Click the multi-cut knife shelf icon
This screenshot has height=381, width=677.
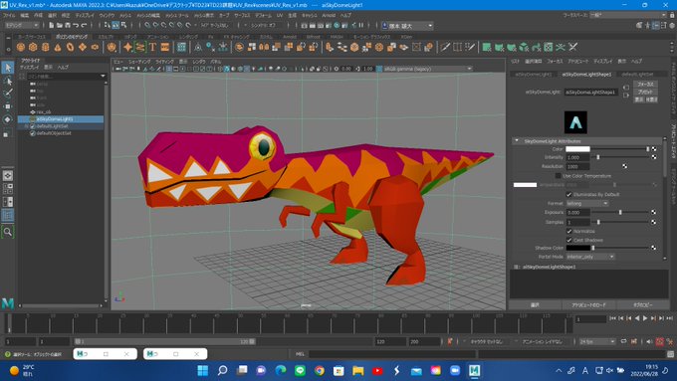click(x=445, y=47)
